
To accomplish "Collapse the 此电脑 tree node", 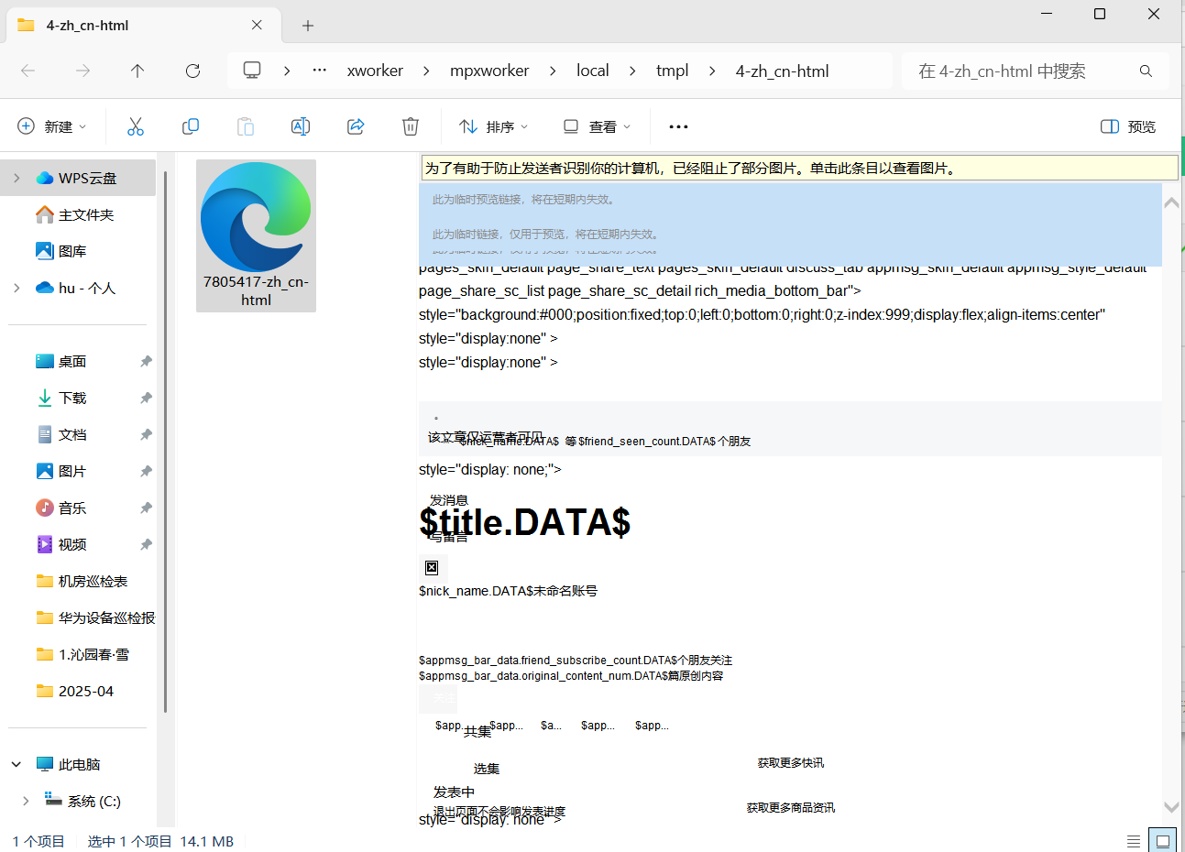I will pos(16,764).
